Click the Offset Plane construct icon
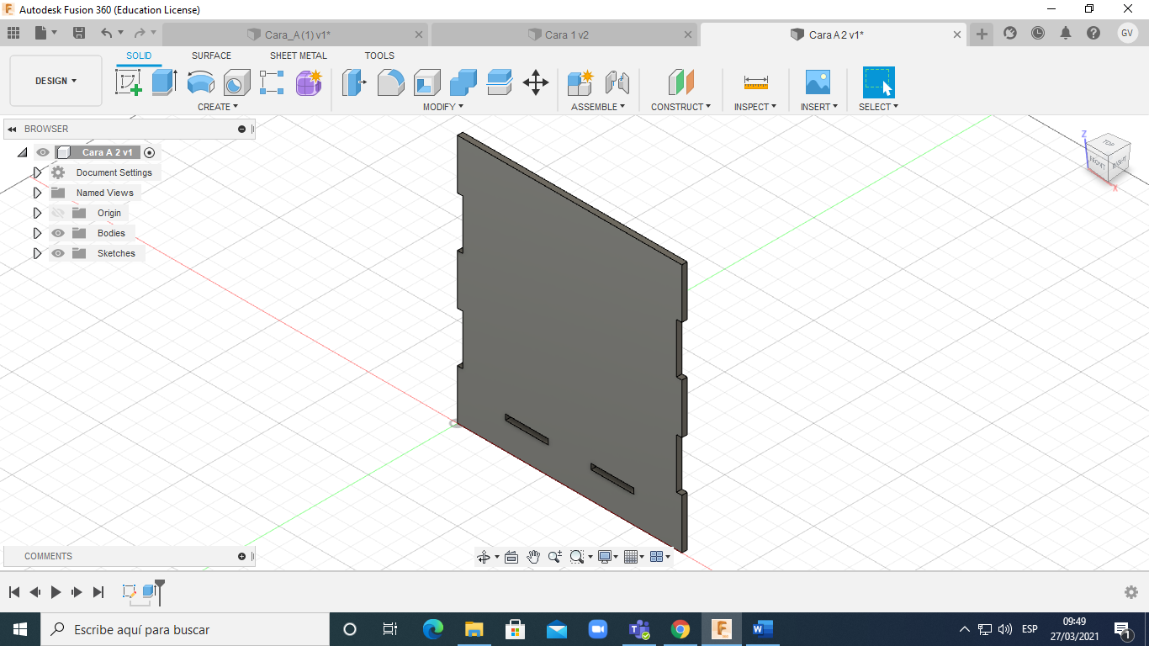This screenshot has width=1149, height=646. pyautogui.click(x=680, y=82)
